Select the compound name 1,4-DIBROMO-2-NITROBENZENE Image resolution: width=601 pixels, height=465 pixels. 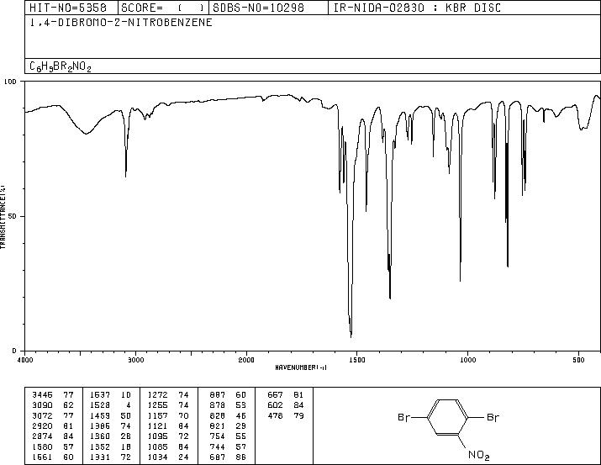[x=121, y=23]
